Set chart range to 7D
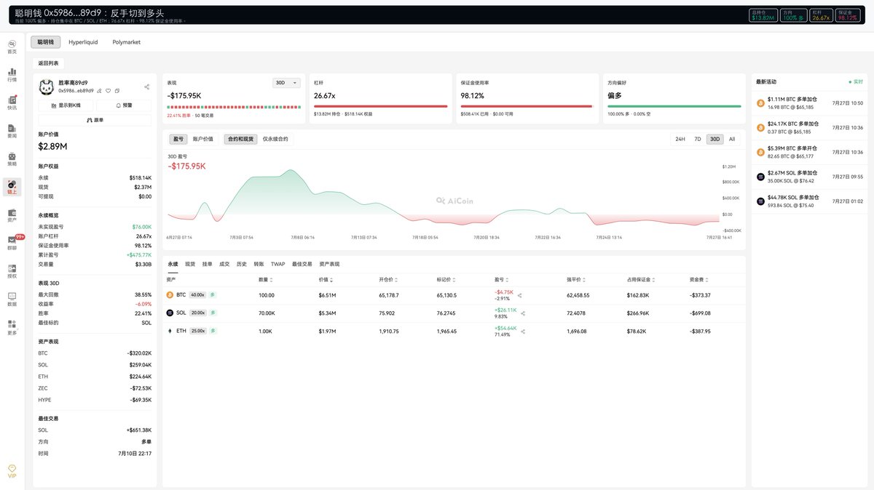874x490 pixels. [698, 139]
